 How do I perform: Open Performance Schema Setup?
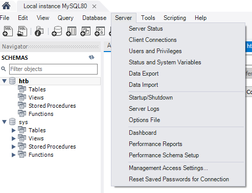pos(164,155)
